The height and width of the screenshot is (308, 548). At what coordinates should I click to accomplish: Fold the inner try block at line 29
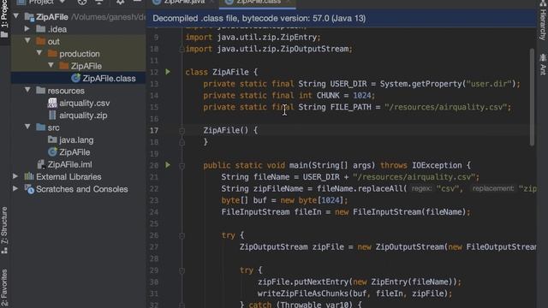click(182, 270)
